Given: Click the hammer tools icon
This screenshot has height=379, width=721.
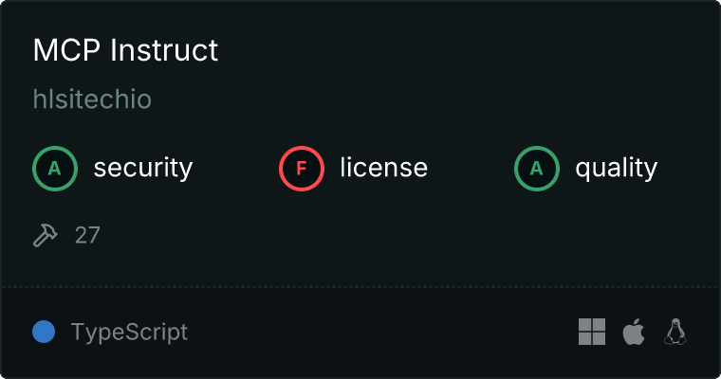Looking at the screenshot, I should 46,235.
